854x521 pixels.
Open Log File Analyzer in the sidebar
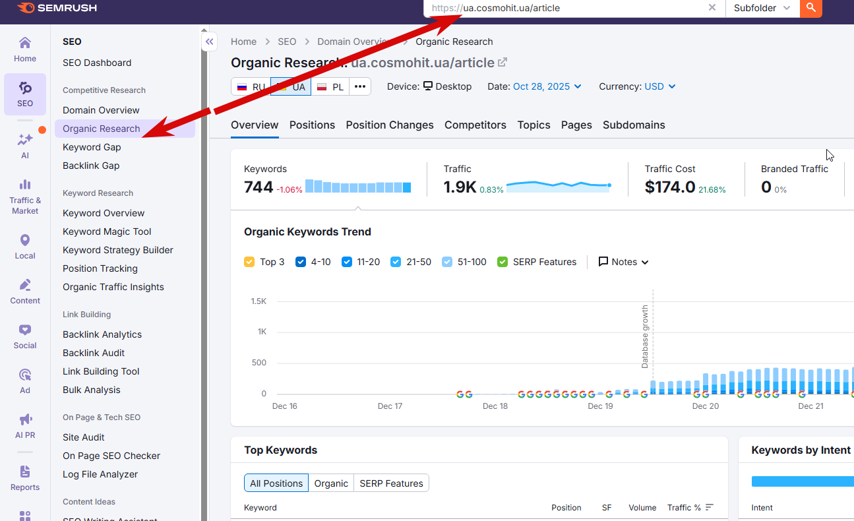click(x=100, y=474)
